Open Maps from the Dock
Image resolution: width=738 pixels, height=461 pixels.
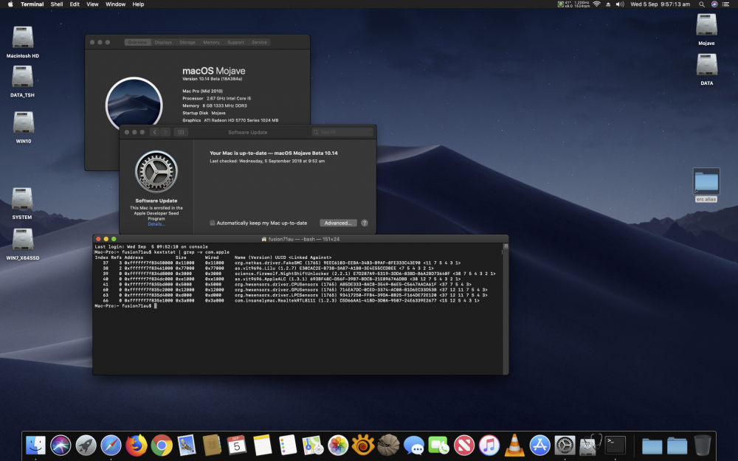coord(312,445)
